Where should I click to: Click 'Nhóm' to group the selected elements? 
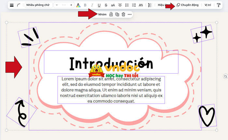tap(102, 14)
